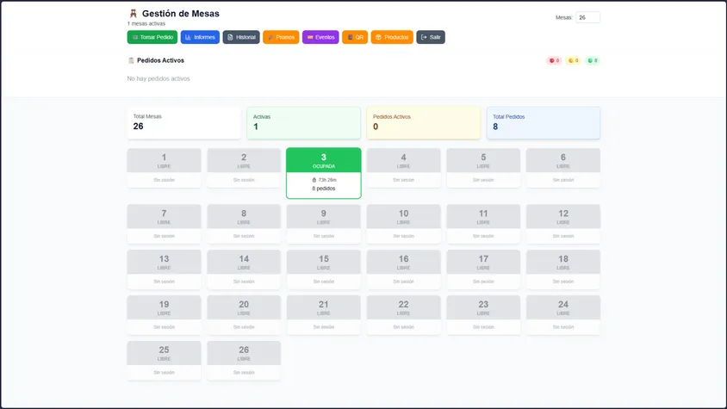Click the red status counter badge
Image resolution: width=727 pixels, height=409 pixels.
(554, 60)
